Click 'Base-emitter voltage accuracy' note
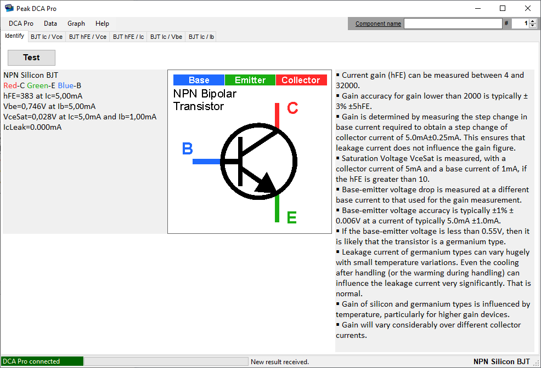The height and width of the screenshot is (368, 541). tap(425, 216)
